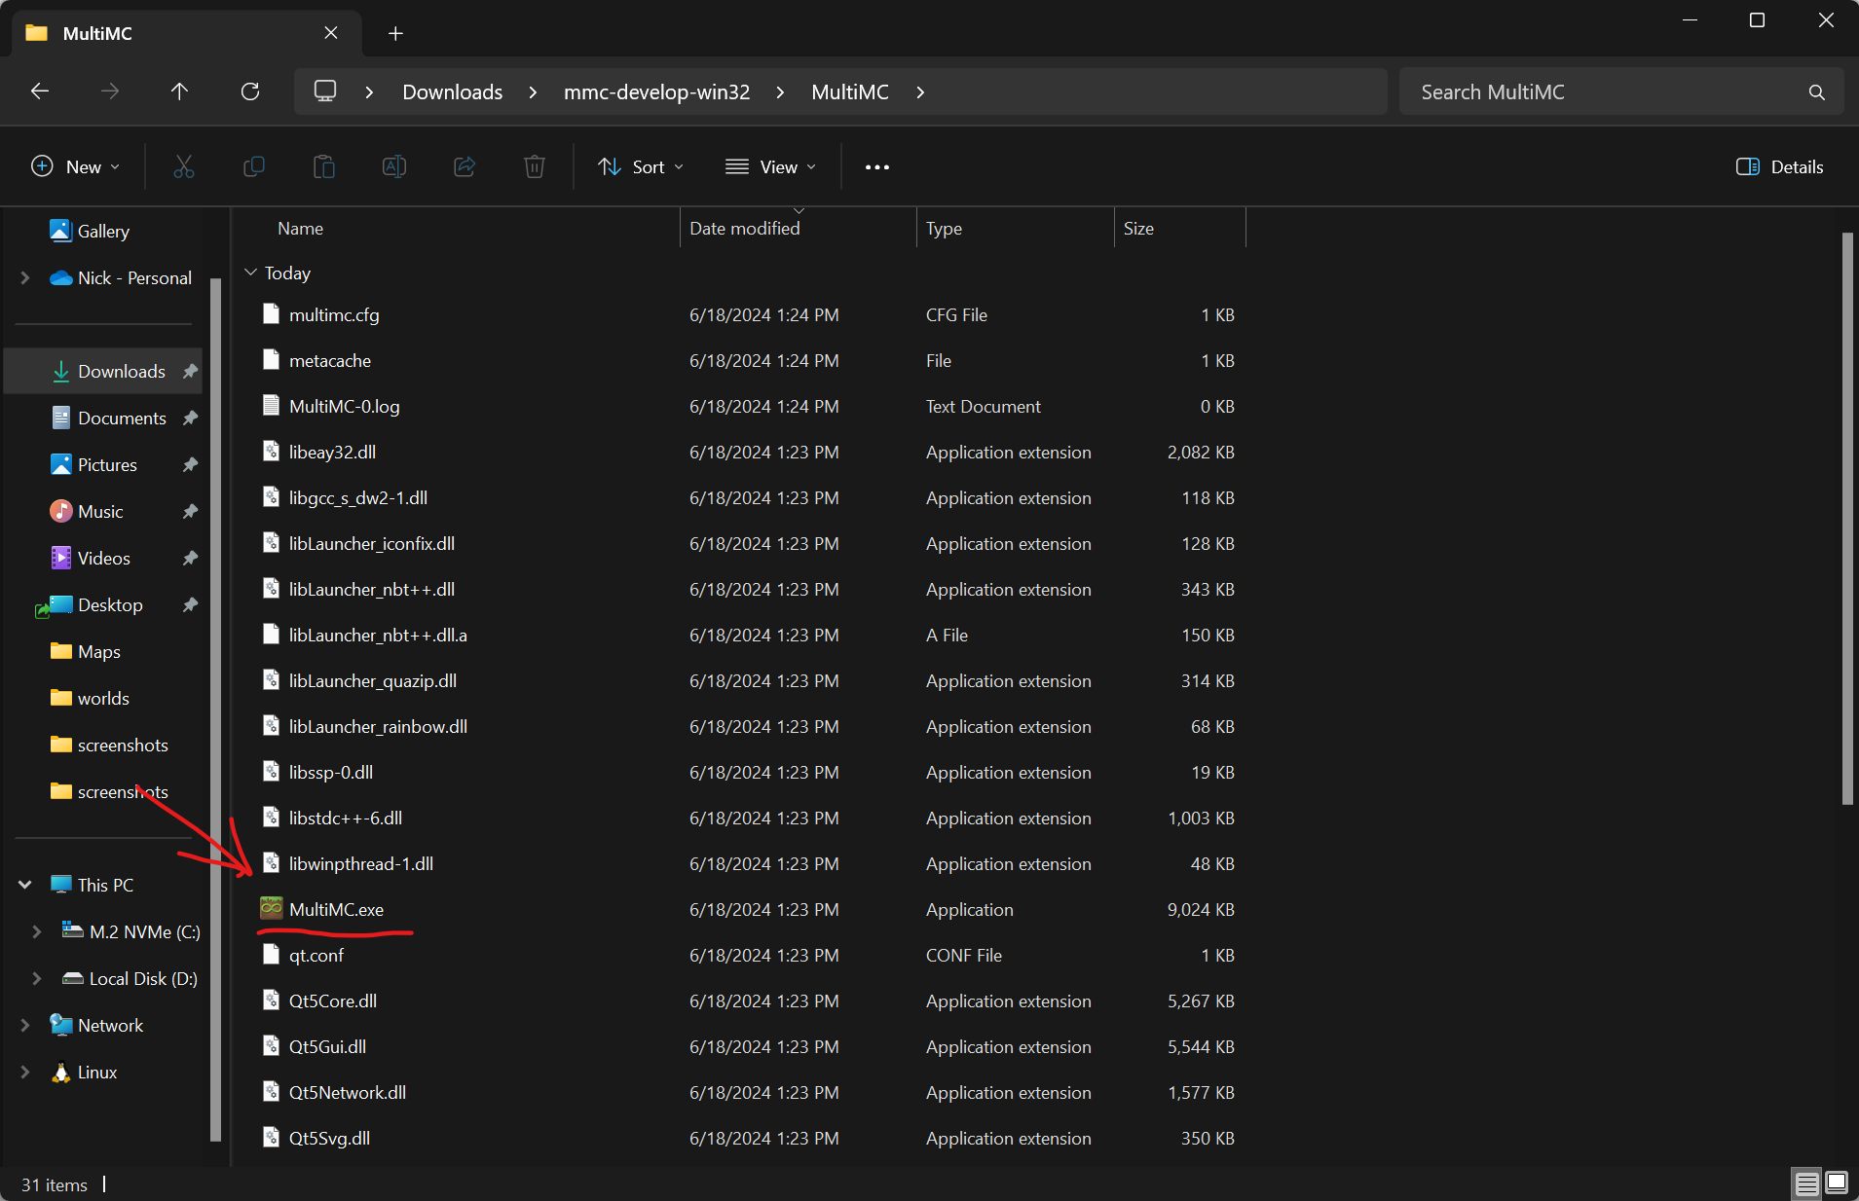Click the pin icon next to Music
Image resolution: width=1859 pixels, height=1201 pixels.
point(191,512)
